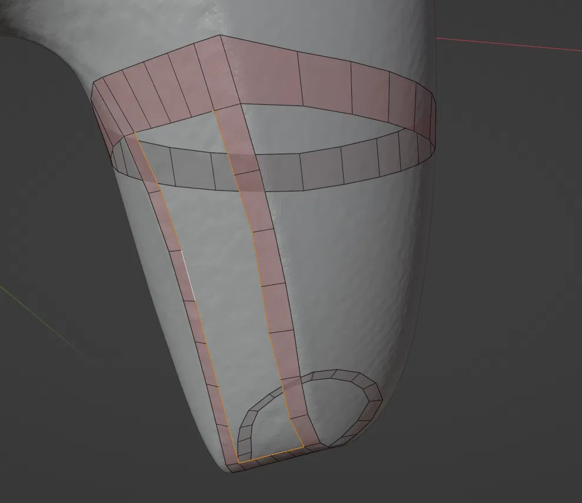Screen dimensions: 582x503
Task: Select the white highlighted active edge on left strap
Action: coord(188,275)
